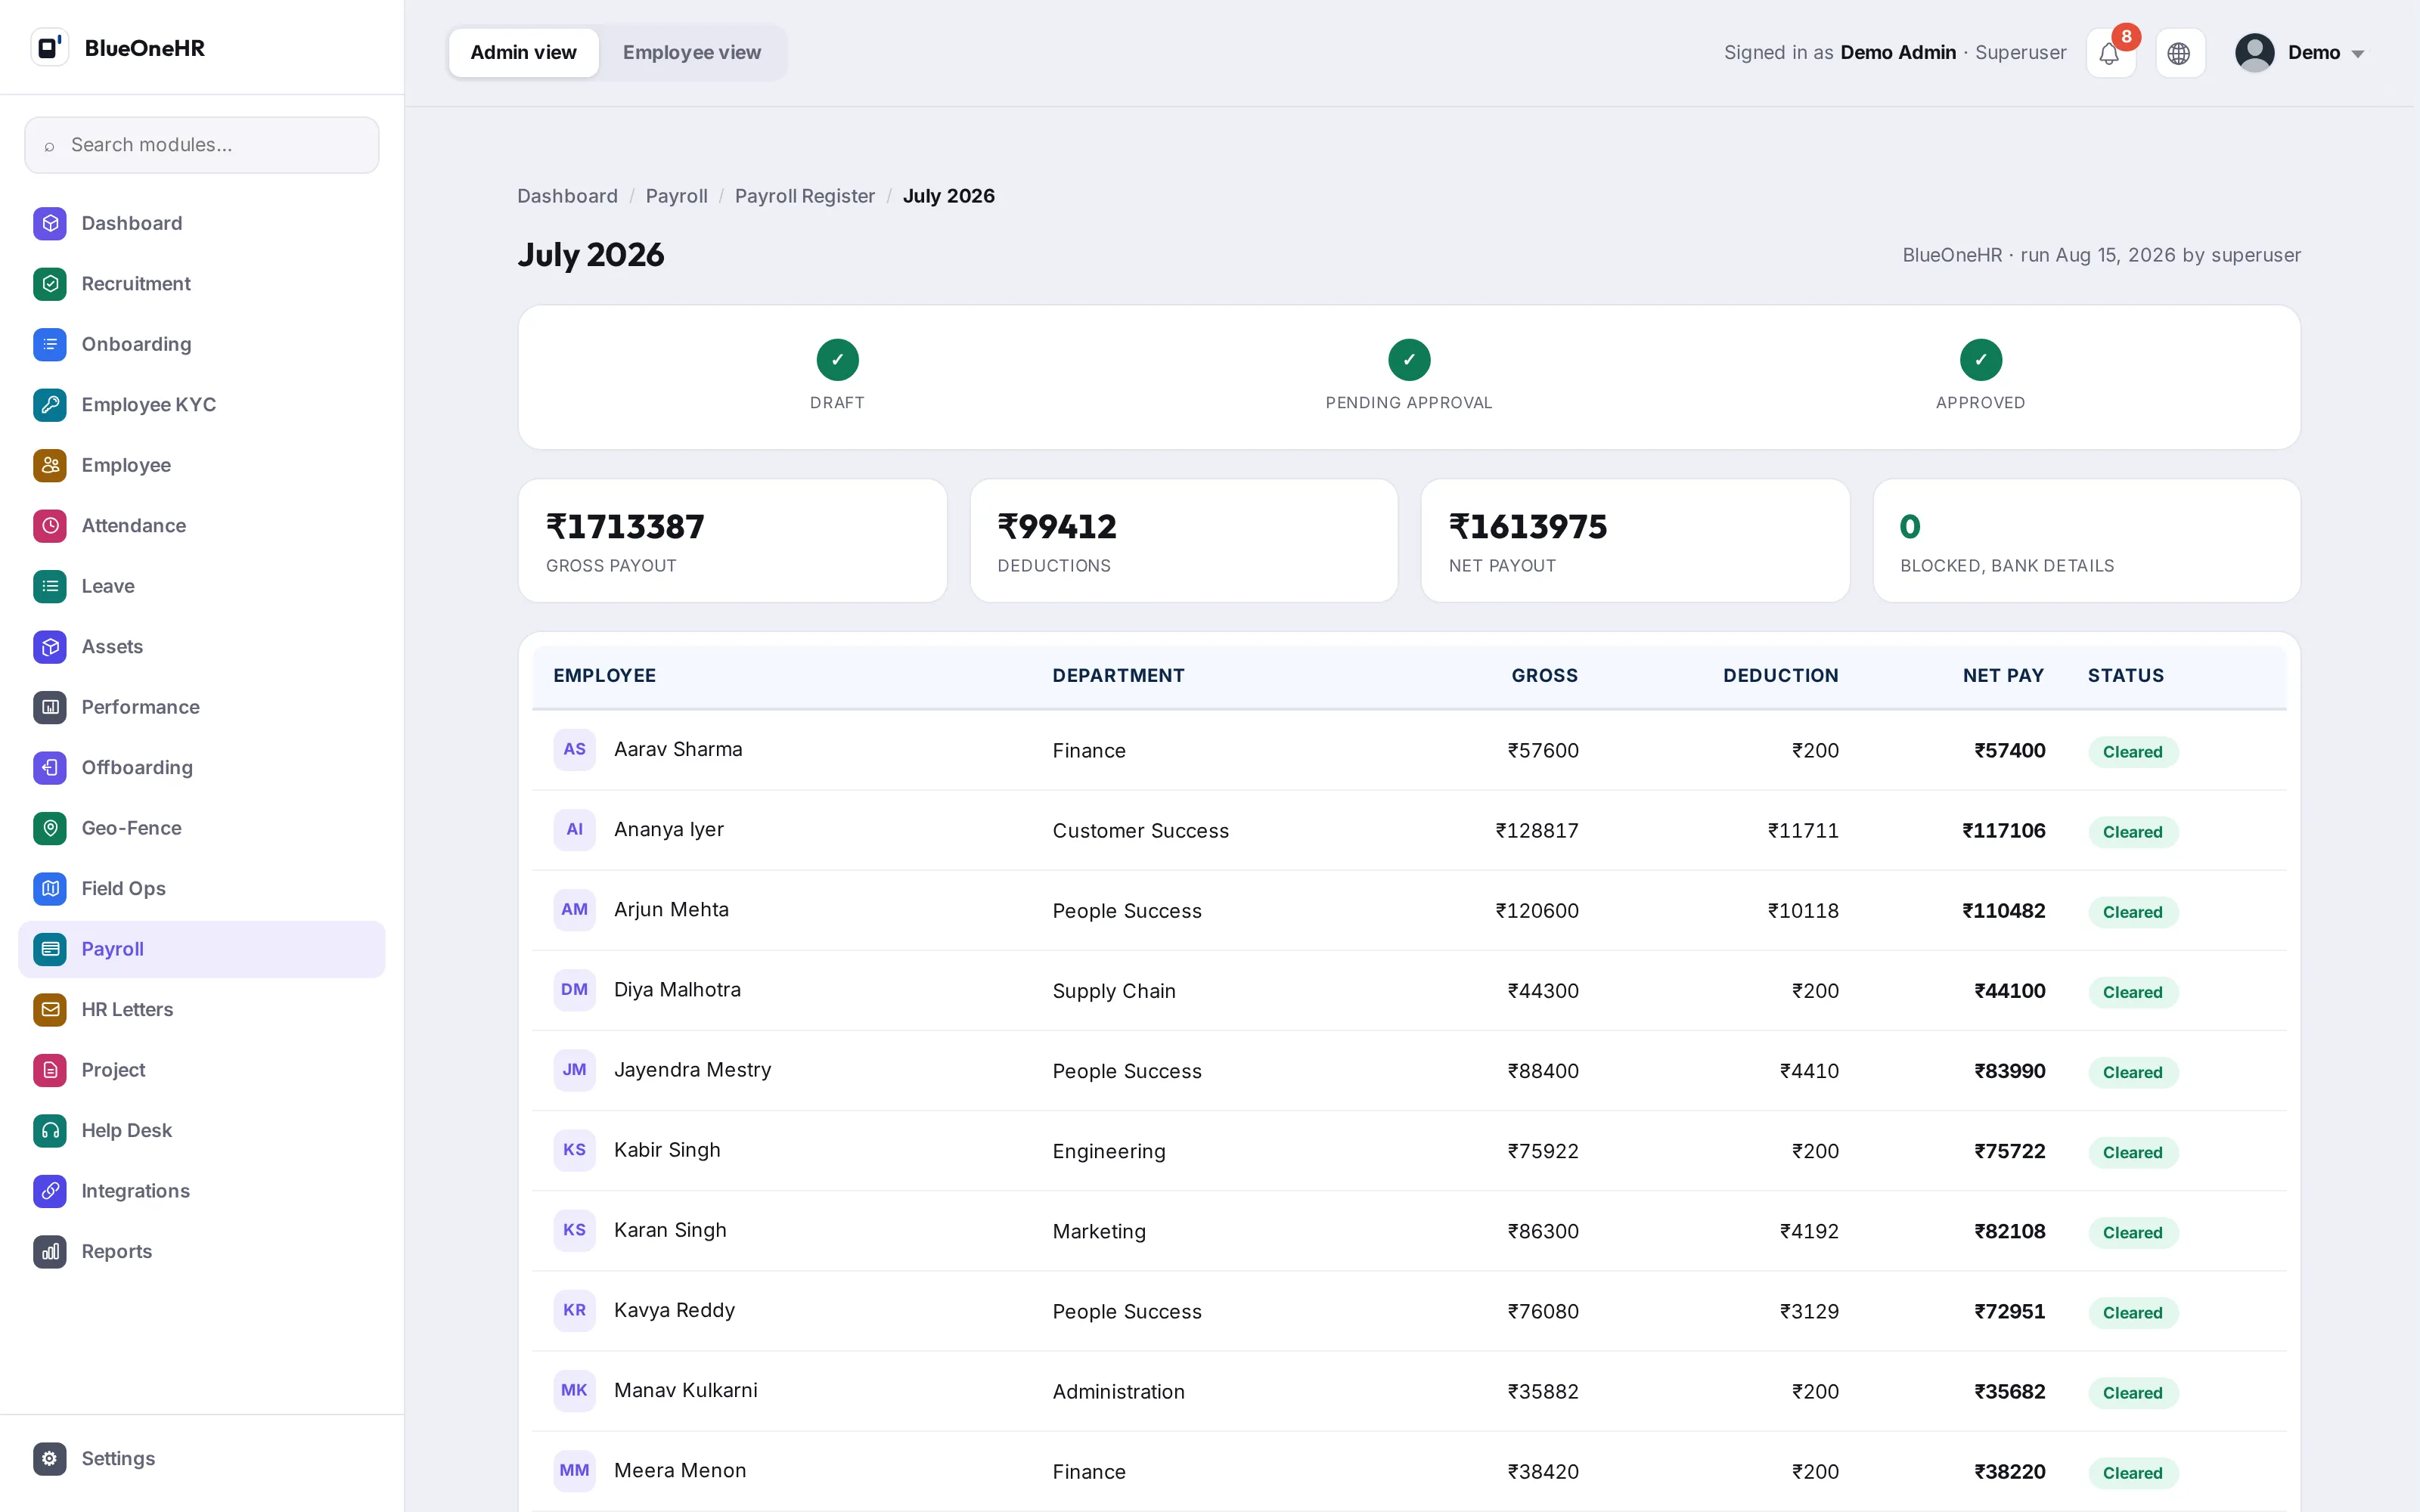2420x1512 pixels.
Task: Open Field Ops map icon
Action: pyautogui.click(x=50, y=889)
